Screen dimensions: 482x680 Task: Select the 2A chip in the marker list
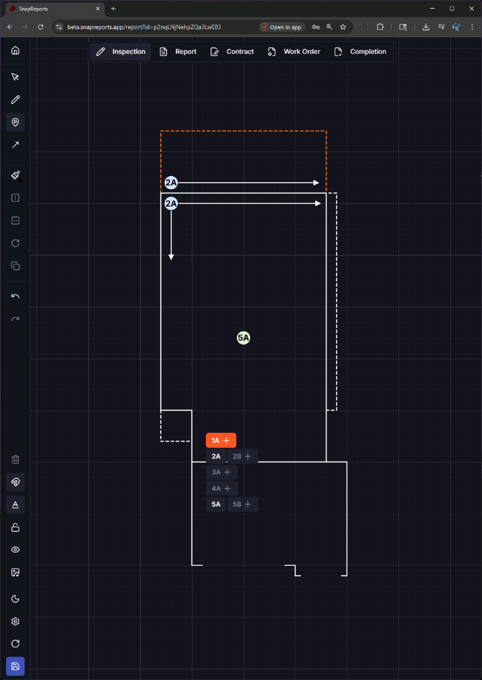(216, 456)
